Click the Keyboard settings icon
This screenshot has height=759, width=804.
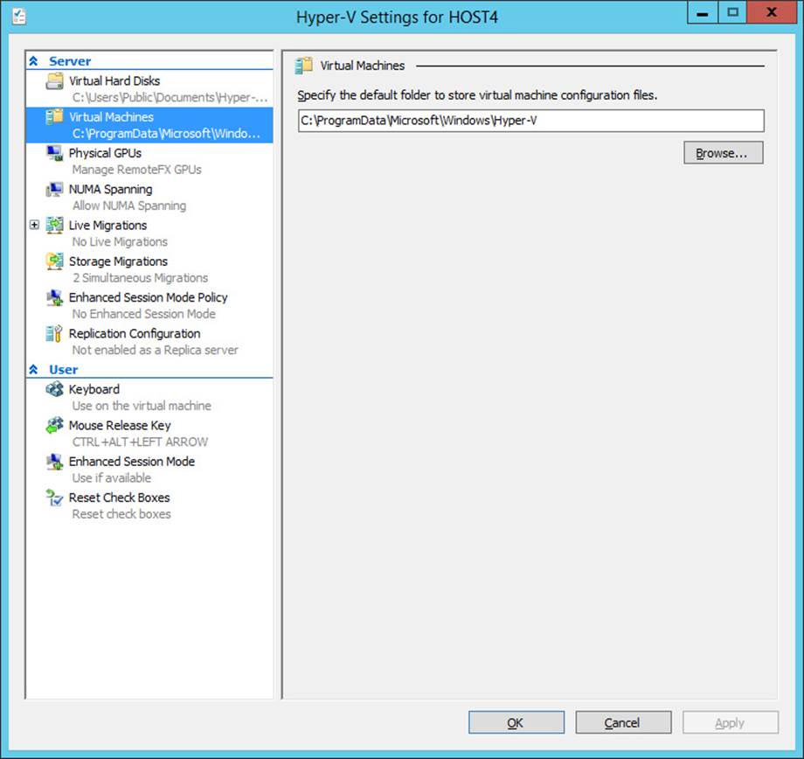[x=54, y=389]
